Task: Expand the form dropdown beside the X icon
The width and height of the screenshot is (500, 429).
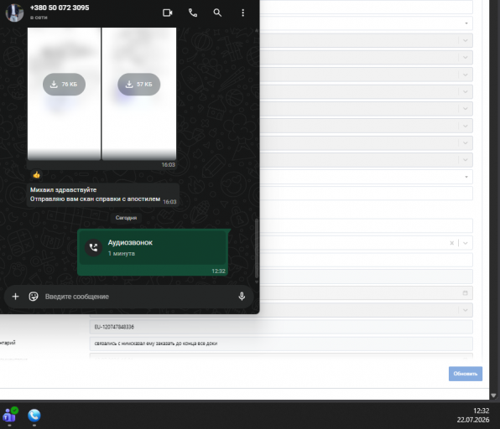Action: pyautogui.click(x=466, y=243)
